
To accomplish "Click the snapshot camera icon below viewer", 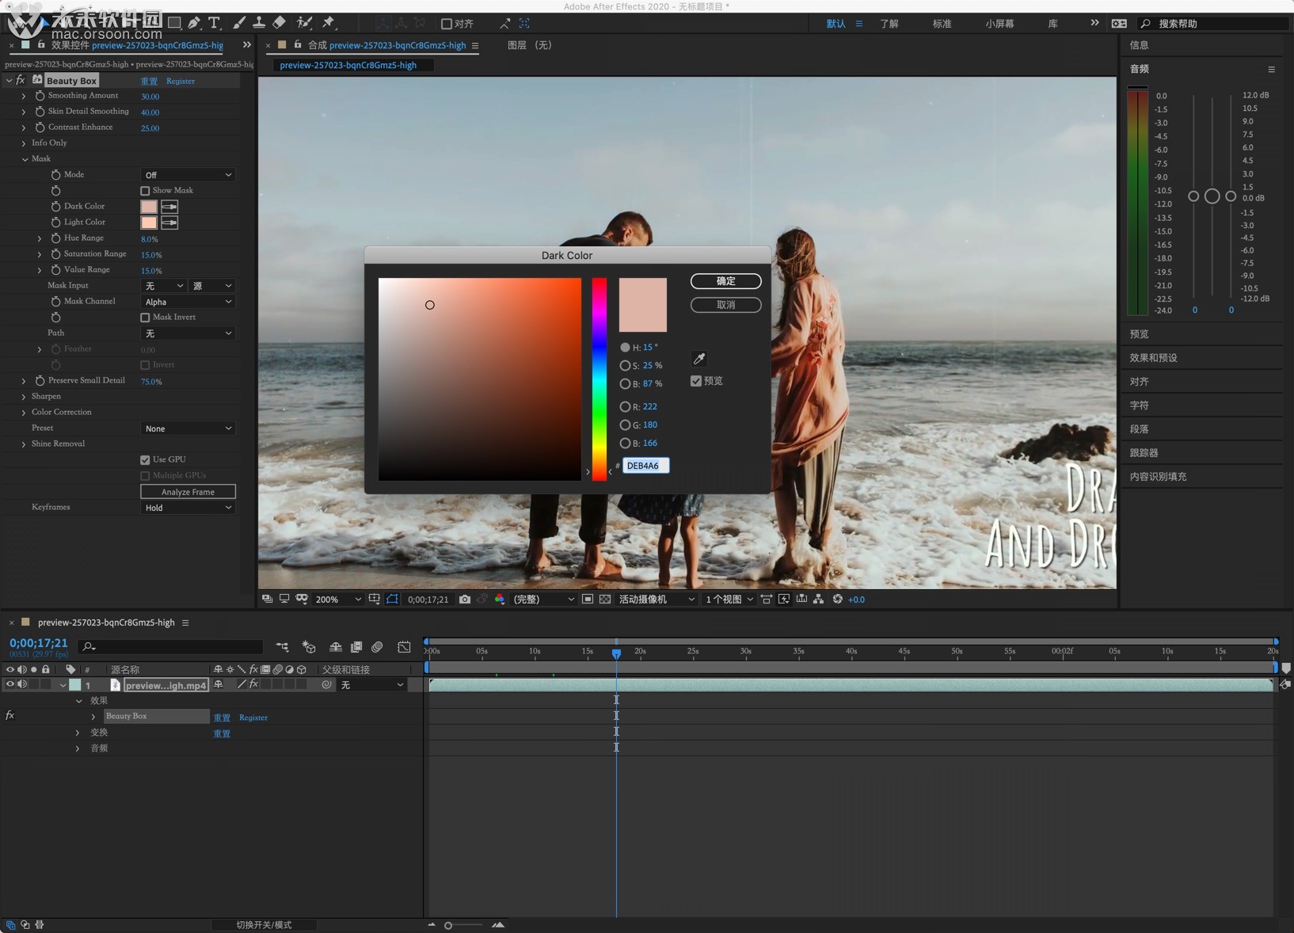I will click(465, 600).
